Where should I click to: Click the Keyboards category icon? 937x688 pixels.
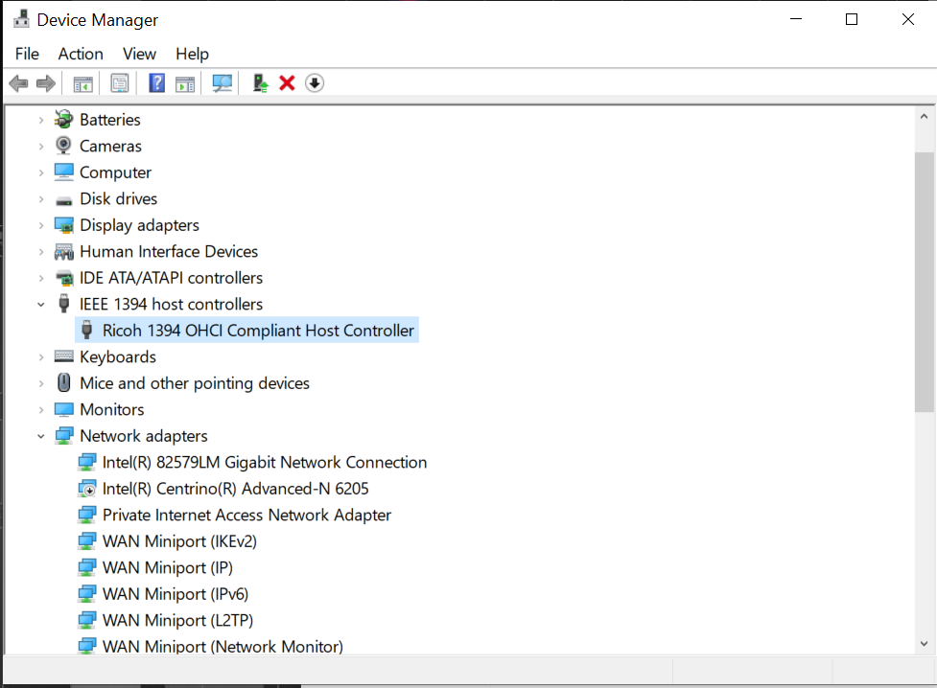click(x=63, y=356)
